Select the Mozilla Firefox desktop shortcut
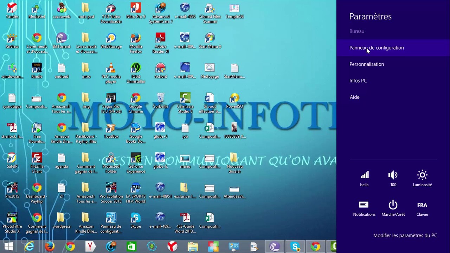 [x=136, y=43]
